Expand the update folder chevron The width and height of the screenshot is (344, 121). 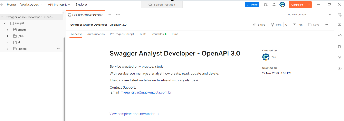pos(8,49)
